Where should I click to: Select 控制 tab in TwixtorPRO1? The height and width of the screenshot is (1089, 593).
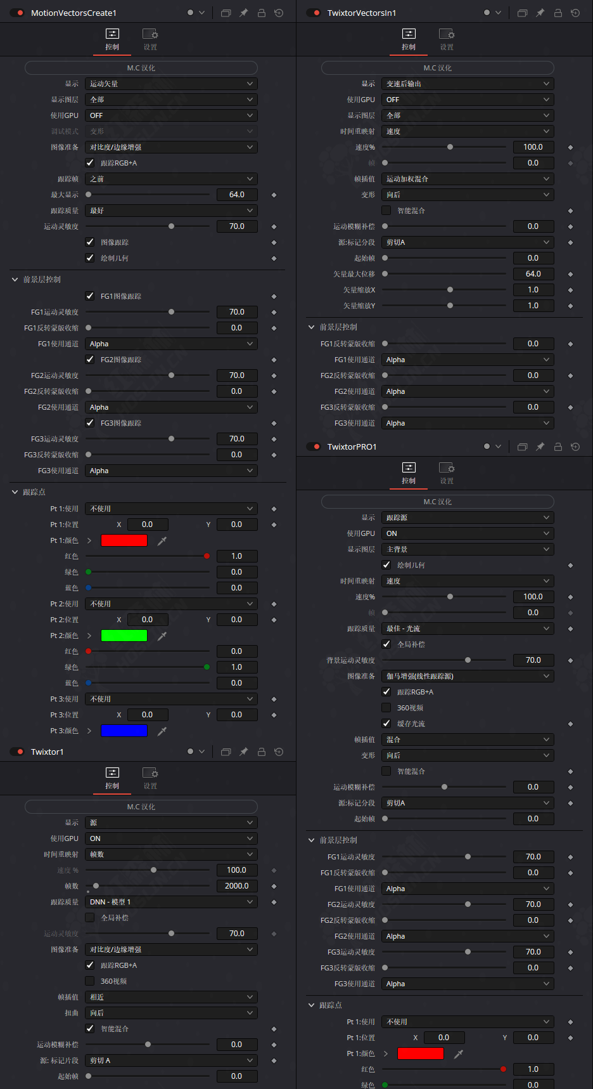click(409, 473)
